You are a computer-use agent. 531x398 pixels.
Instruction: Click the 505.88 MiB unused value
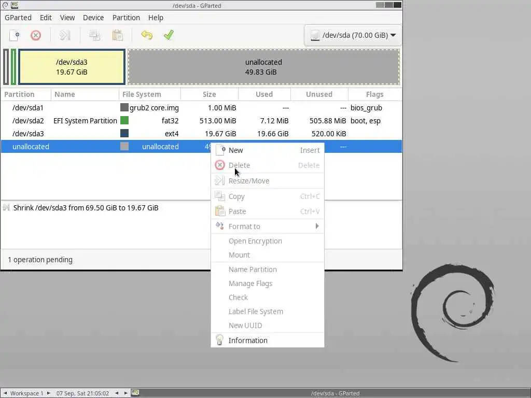pyautogui.click(x=328, y=120)
